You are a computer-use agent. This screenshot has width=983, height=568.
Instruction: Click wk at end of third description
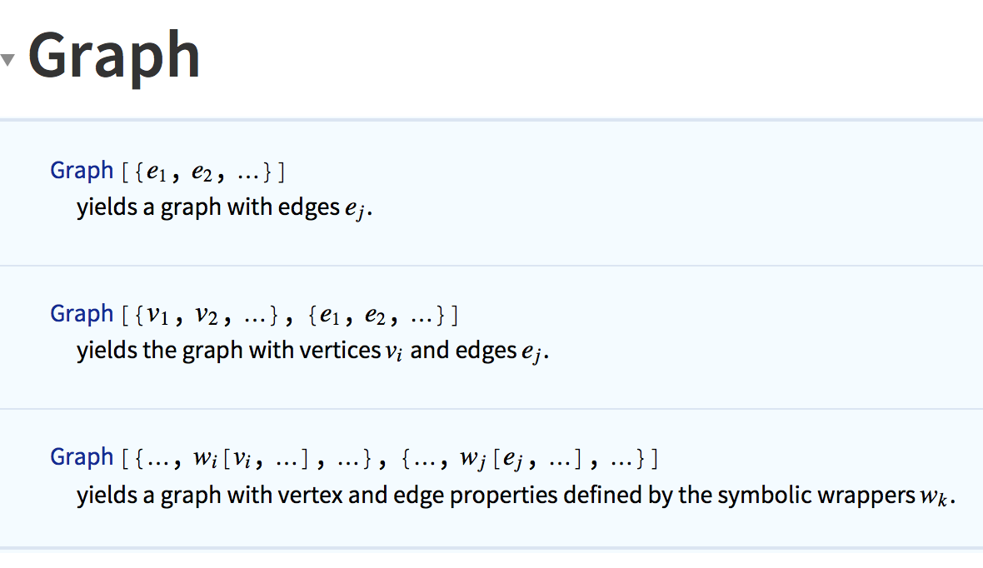click(934, 496)
